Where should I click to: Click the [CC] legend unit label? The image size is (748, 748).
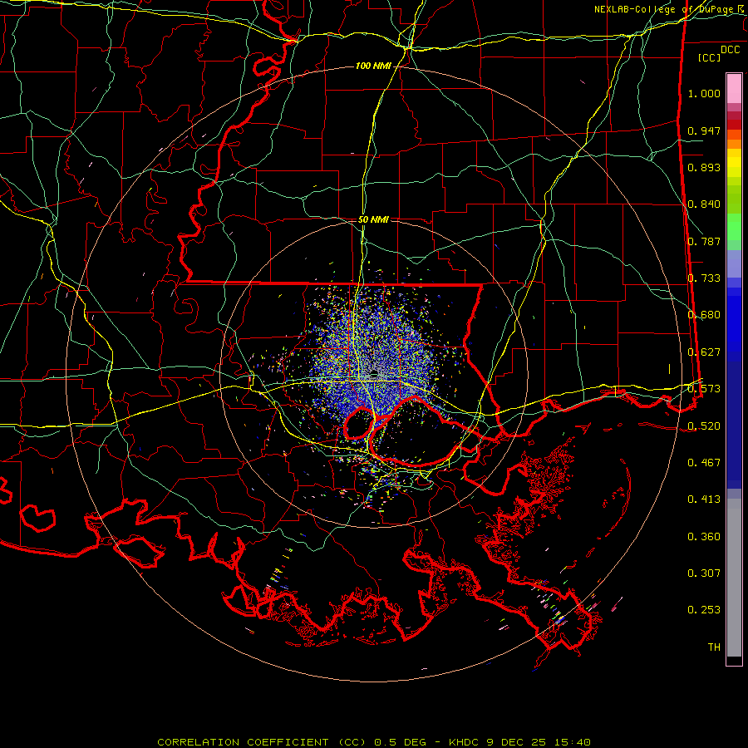pyautogui.click(x=710, y=57)
